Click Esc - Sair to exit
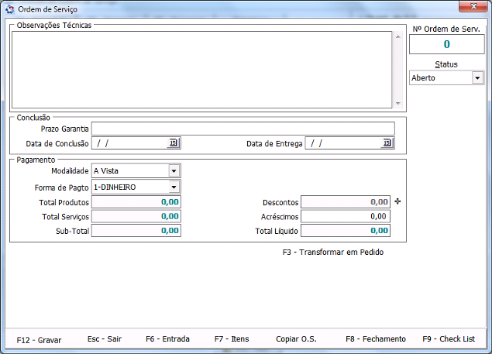Viewport: 492px width, 354px height. coord(104,339)
